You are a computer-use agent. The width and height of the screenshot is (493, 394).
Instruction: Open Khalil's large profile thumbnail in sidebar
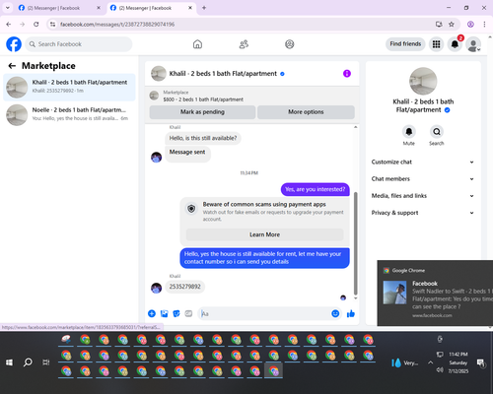tap(423, 81)
